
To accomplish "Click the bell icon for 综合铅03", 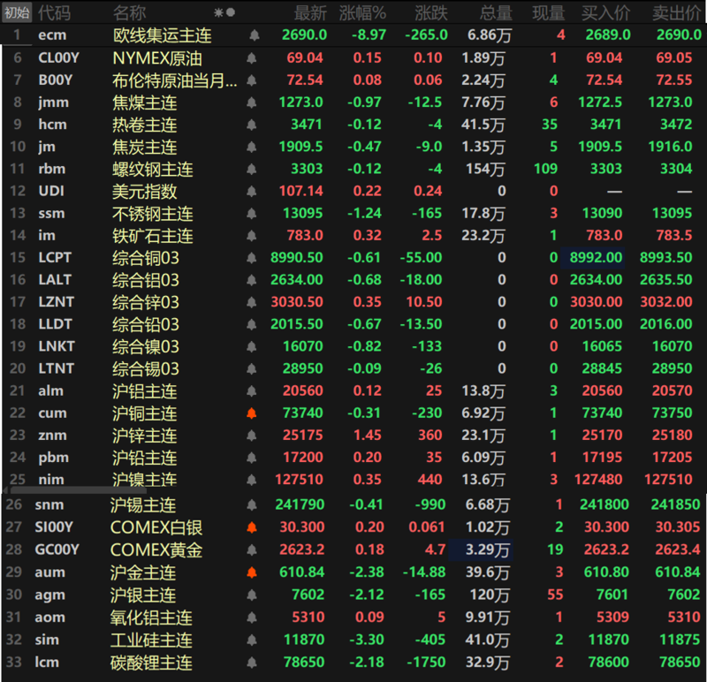I will click(x=252, y=324).
